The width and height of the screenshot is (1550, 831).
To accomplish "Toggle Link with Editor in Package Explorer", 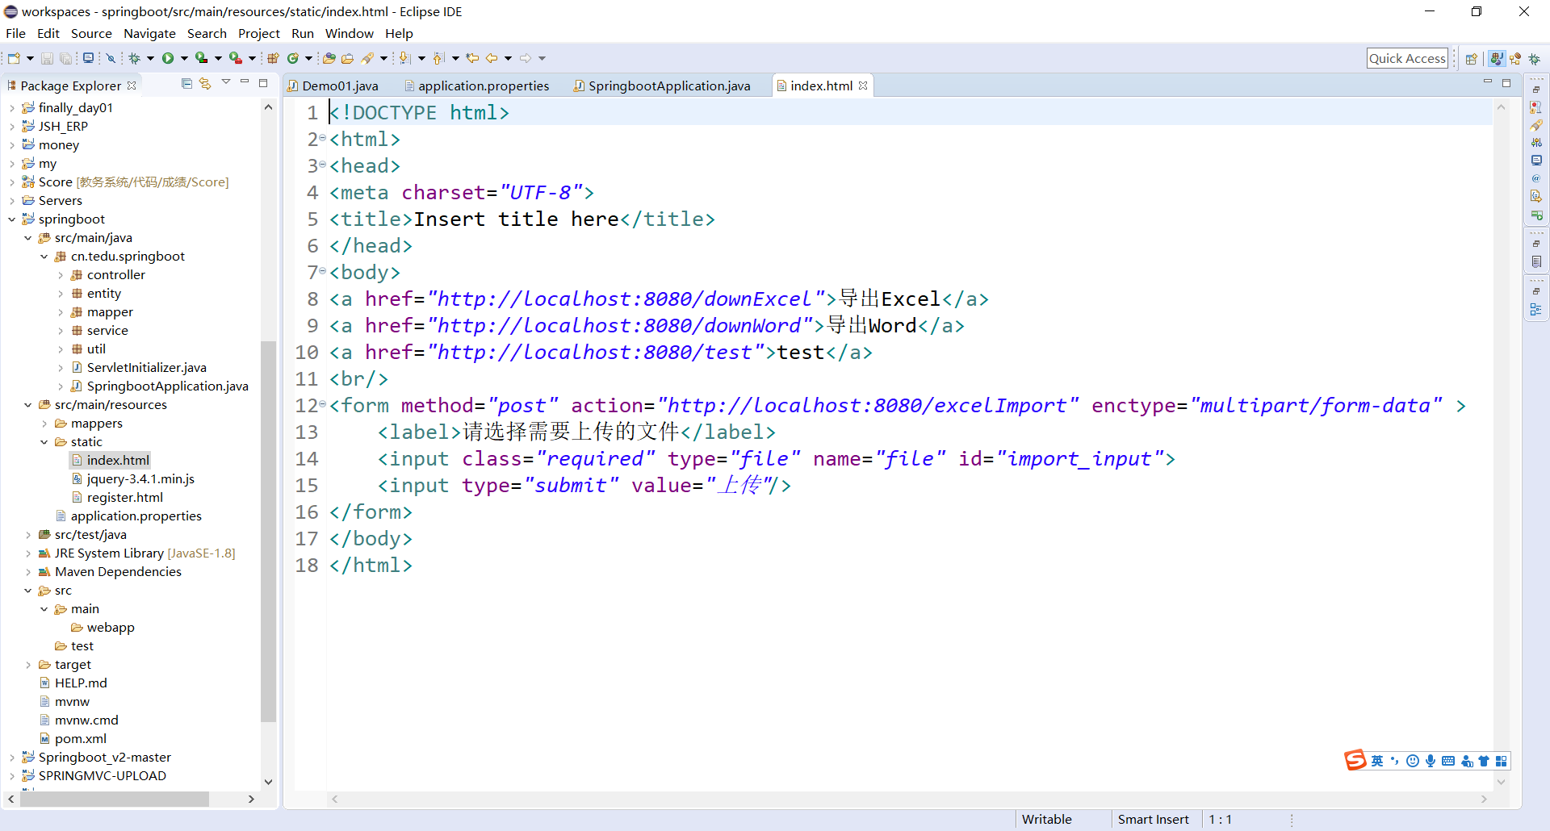I will pyautogui.click(x=205, y=84).
